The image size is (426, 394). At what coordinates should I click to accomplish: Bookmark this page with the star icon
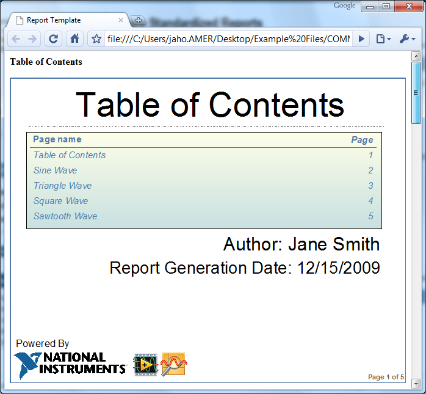point(96,39)
